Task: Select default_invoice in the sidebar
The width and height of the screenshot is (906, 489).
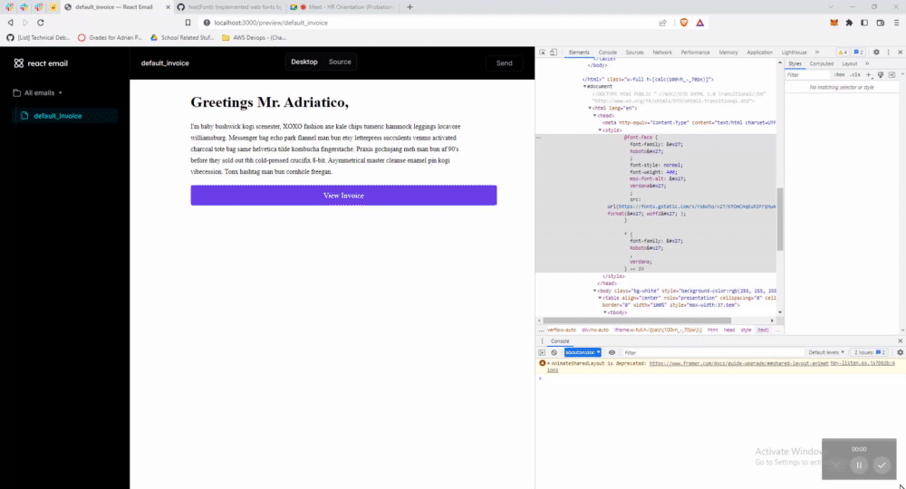Action: (64, 116)
